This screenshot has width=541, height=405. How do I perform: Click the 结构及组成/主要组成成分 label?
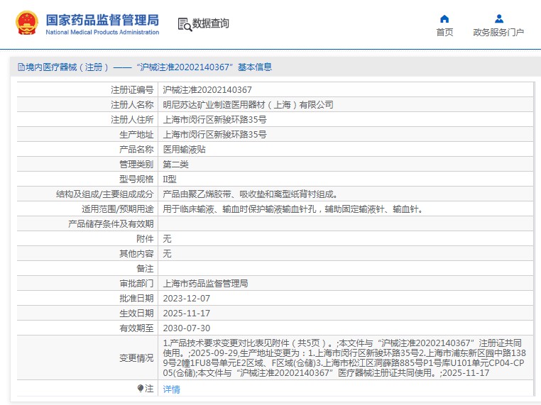click(105, 194)
